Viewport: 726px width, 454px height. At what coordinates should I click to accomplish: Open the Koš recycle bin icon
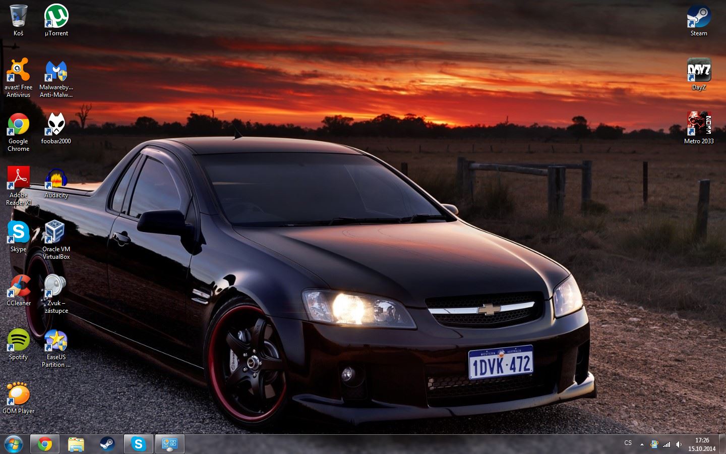pyautogui.click(x=18, y=17)
